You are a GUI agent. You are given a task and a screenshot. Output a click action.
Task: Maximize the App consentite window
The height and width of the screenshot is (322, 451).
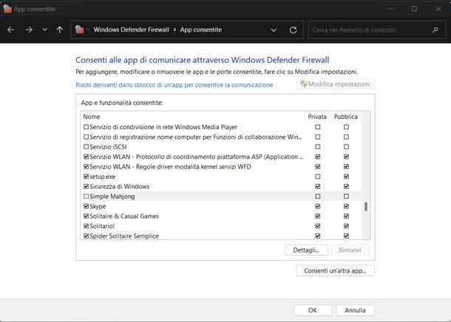(414, 9)
